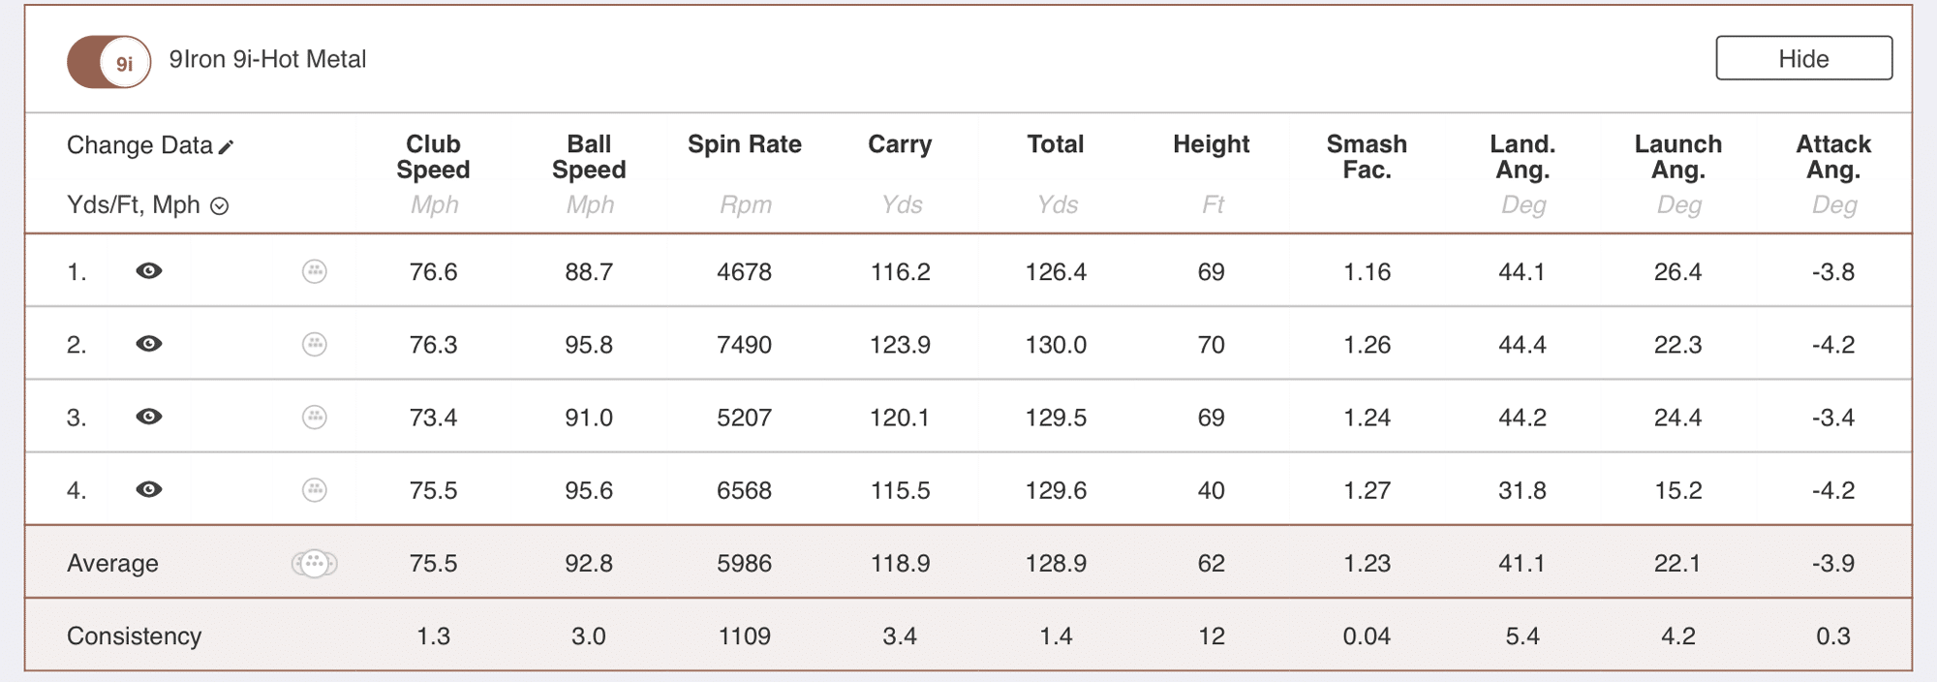Click the Carry column header
This screenshot has height=682, width=1937.
pos(900,144)
